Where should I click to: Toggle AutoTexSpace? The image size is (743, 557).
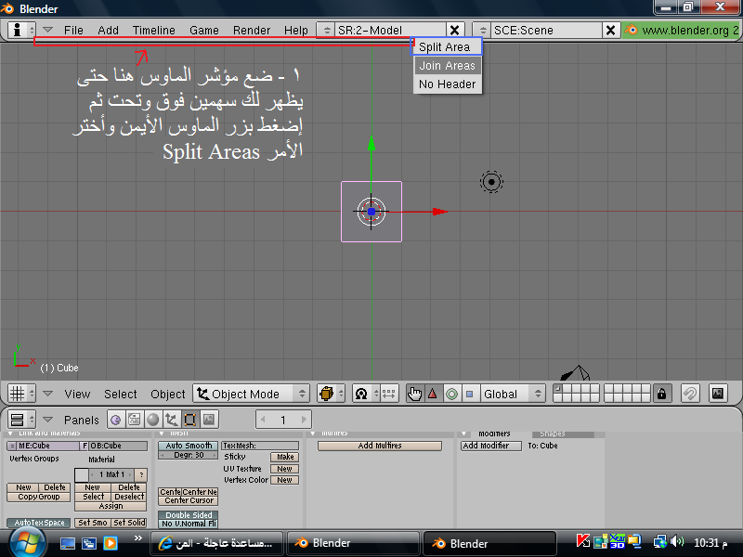tap(39, 523)
